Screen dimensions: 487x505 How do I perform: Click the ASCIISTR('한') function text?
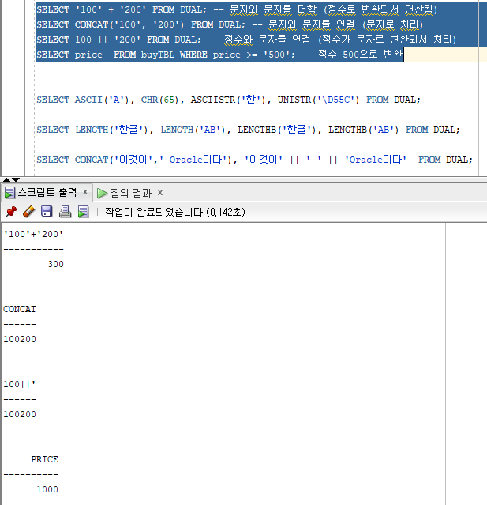pyautogui.click(x=228, y=100)
